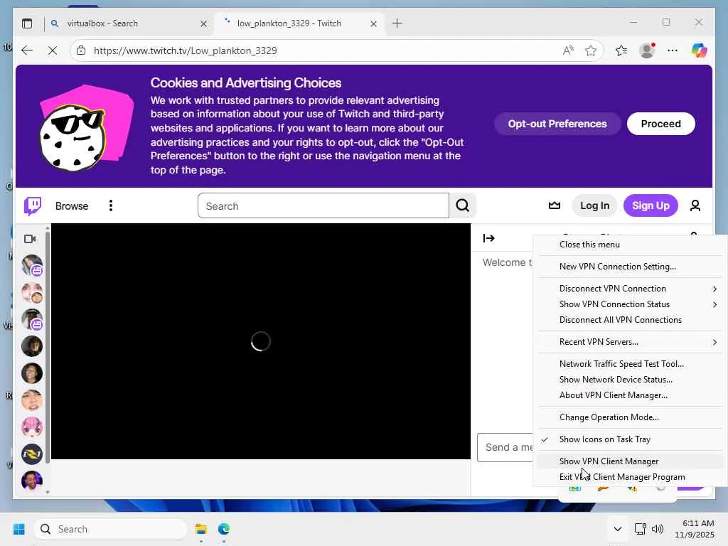Open the Favorites list icon
Image resolution: width=728 pixels, height=546 pixels.
(621, 50)
